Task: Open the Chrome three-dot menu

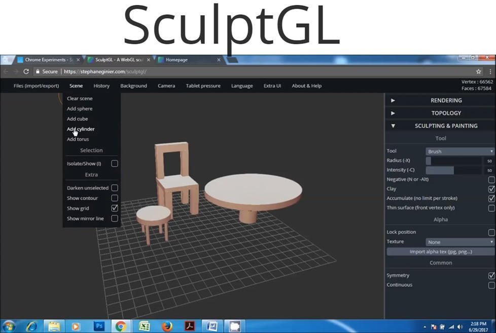Action: coord(490,72)
